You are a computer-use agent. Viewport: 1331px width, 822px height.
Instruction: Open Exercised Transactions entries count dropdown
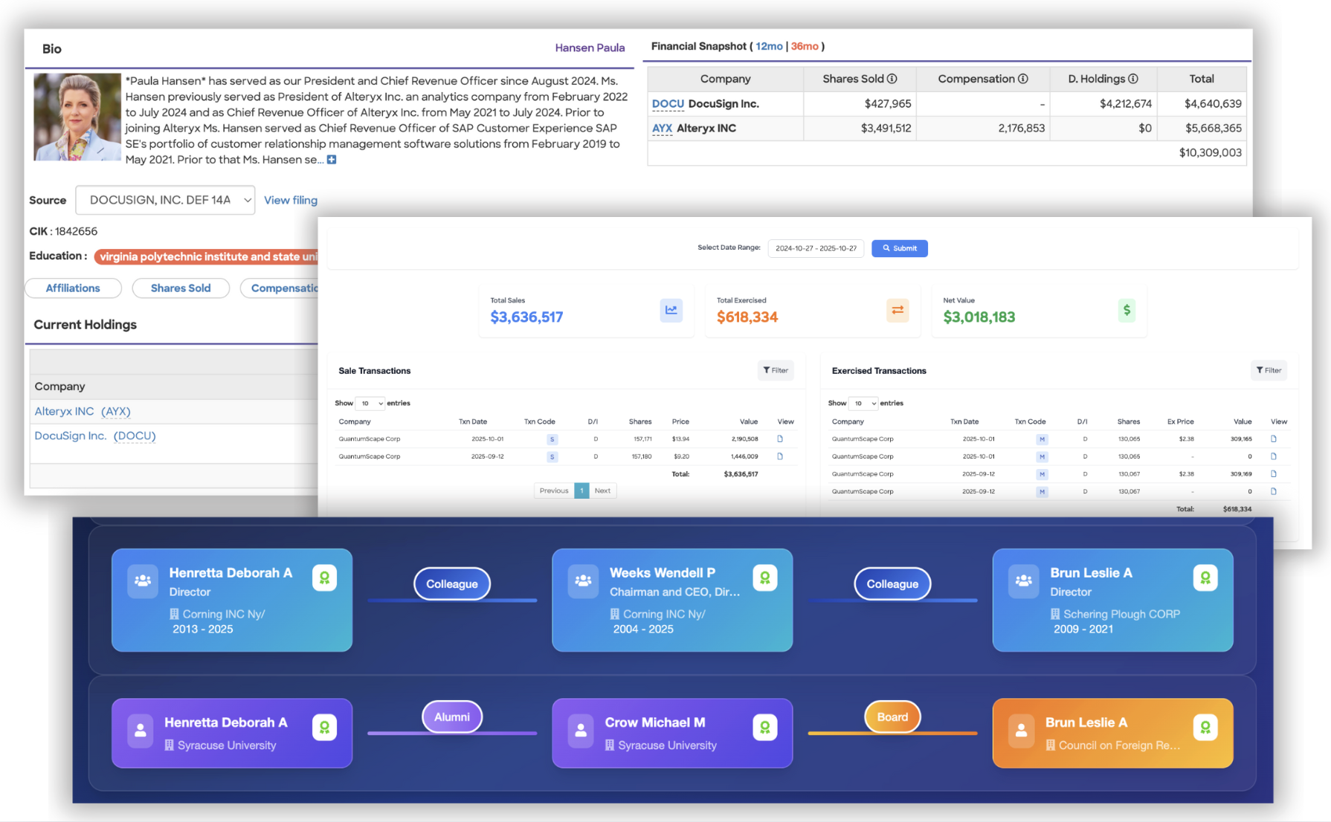863,403
